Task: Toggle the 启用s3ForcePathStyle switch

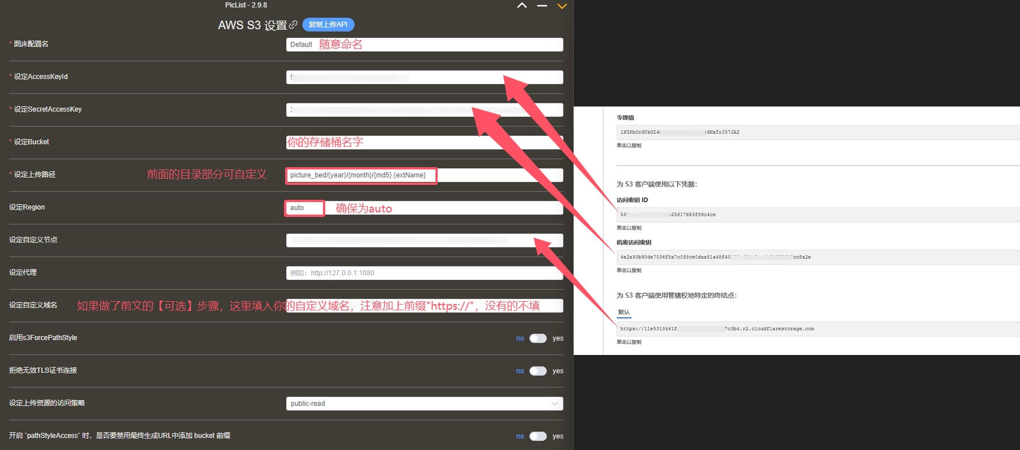Action: [x=538, y=338]
